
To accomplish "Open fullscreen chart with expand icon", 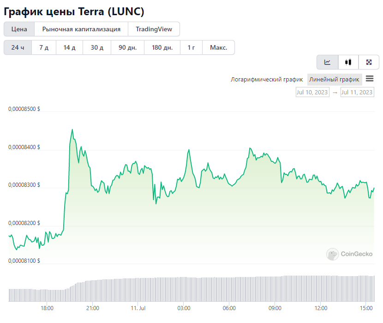I will [369, 63].
